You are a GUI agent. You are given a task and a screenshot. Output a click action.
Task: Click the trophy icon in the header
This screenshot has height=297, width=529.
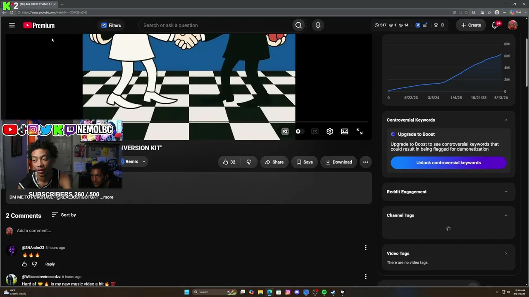pos(436,25)
